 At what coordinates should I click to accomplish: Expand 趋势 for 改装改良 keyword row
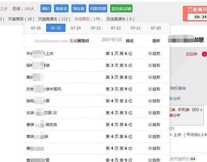click(x=154, y=125)
